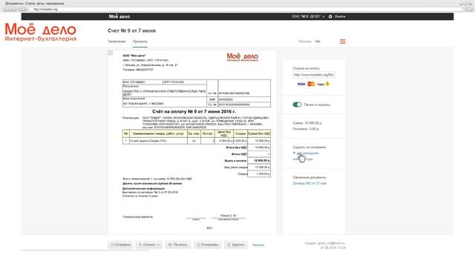This screenshot has width=475, height=267.
Task: Click the plus icon before накладная link
Action: point(294,153)
